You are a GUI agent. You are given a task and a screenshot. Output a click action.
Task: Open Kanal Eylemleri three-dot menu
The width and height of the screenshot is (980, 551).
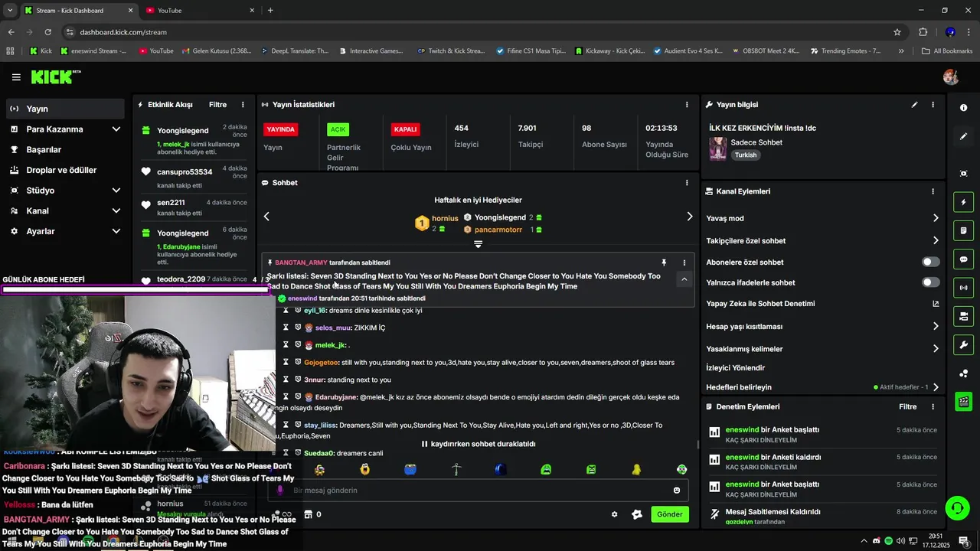pos(933,191)
